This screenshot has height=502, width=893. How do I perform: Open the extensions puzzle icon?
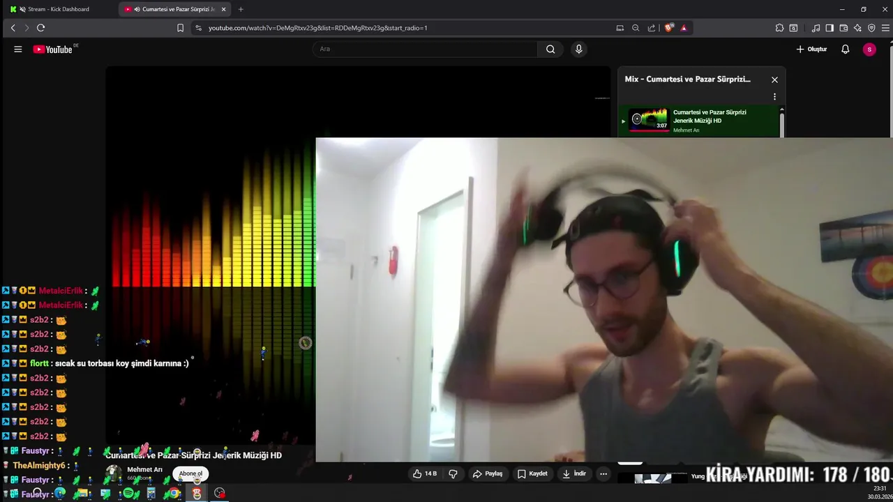click(779, 28)
